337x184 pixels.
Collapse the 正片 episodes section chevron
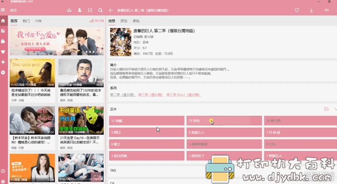tap(336, 109)
